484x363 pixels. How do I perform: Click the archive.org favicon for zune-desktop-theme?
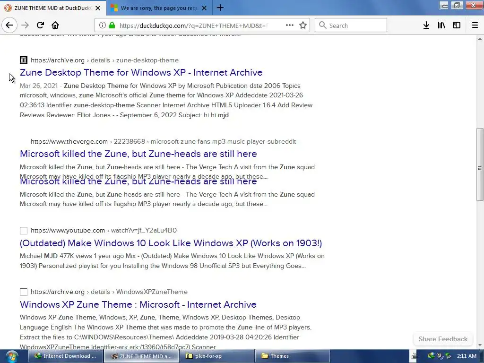(x=24, y=60)
